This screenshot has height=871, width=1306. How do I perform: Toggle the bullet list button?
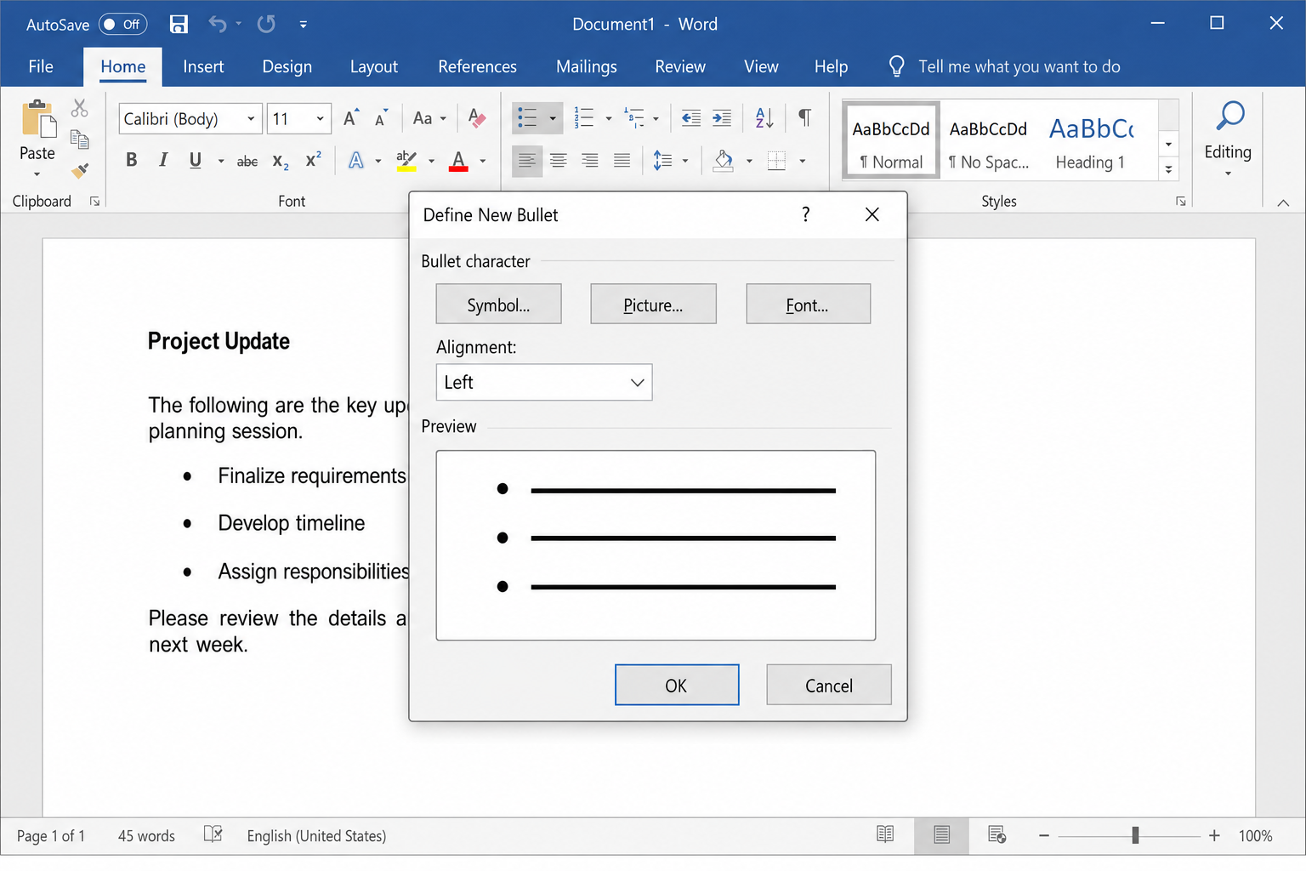point(528,118)
